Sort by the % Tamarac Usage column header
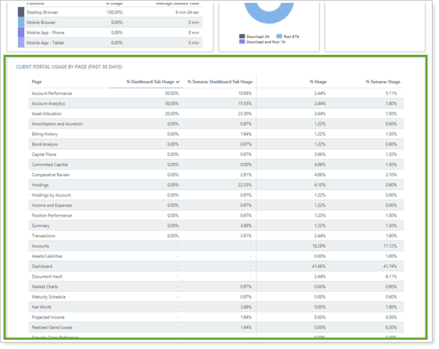This screenshot has height=349, width=439. (x=383, y=82)
